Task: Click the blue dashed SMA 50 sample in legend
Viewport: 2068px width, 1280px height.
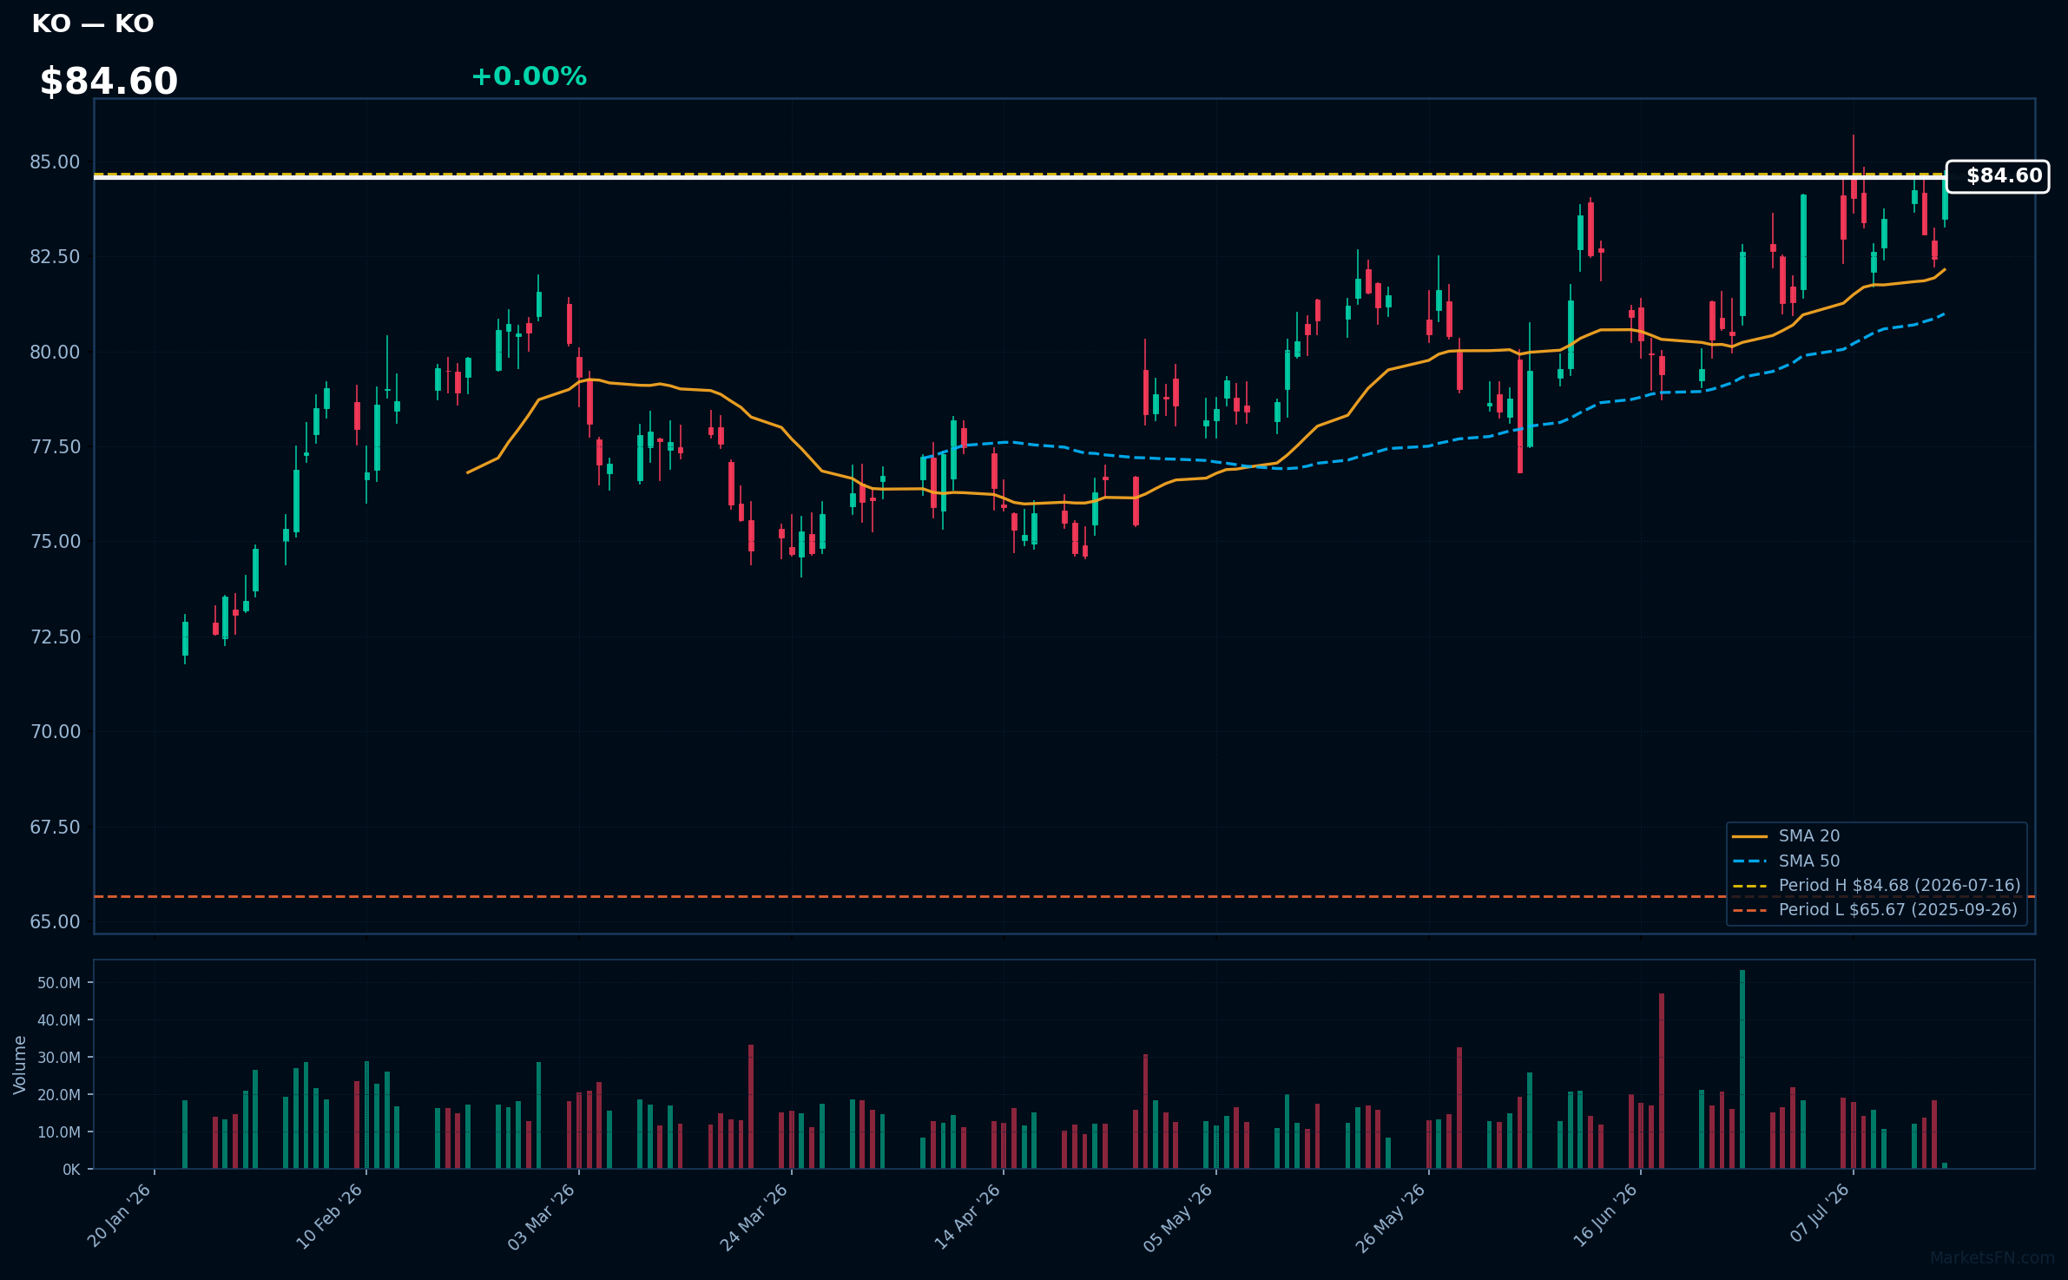Action: point(1749,861)
